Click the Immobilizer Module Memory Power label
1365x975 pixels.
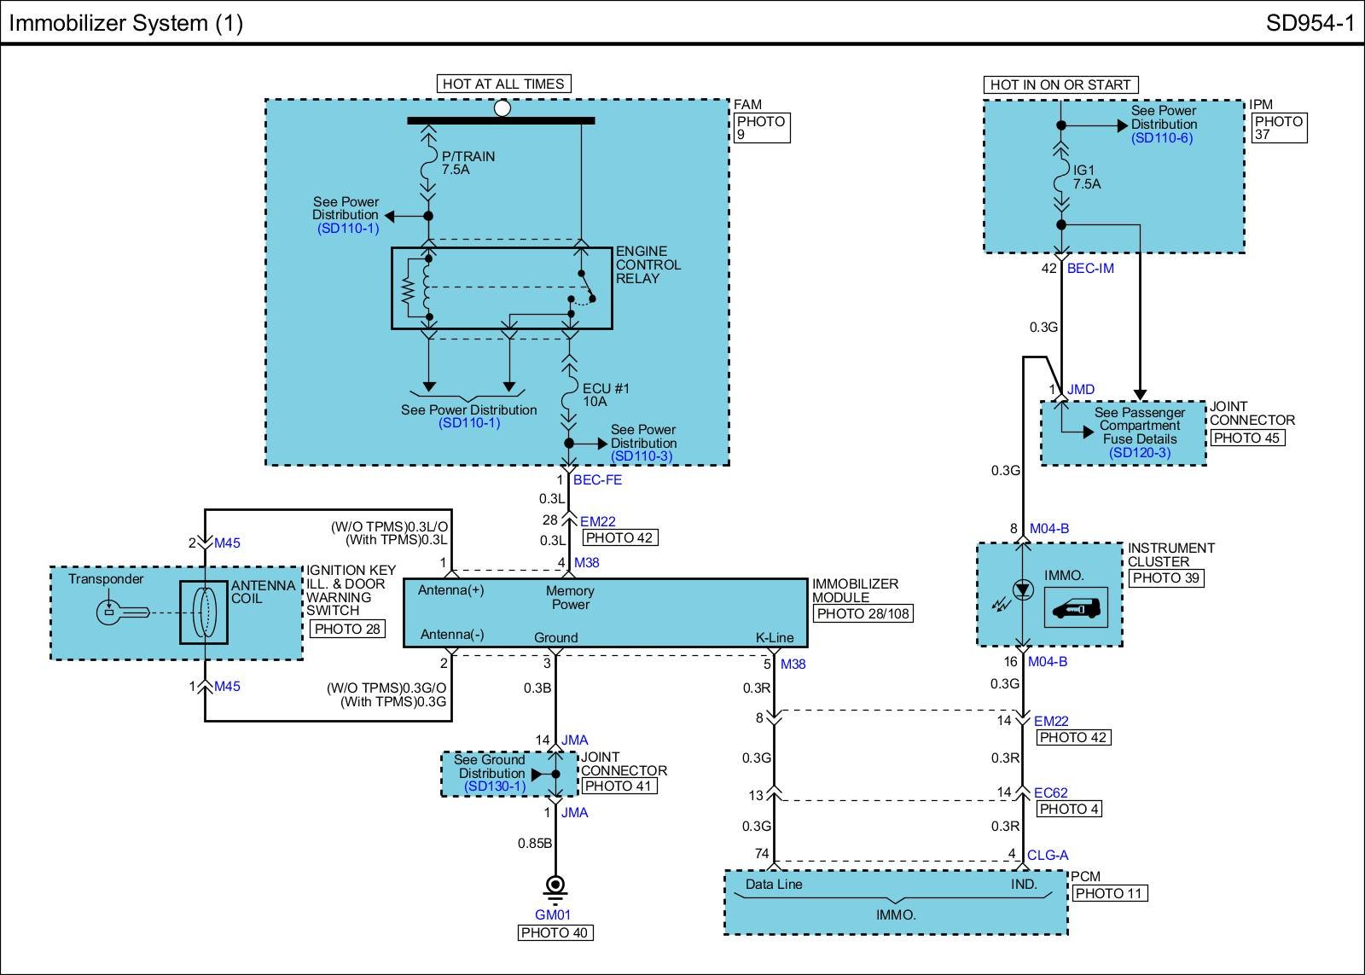click(x=570, y=597)
